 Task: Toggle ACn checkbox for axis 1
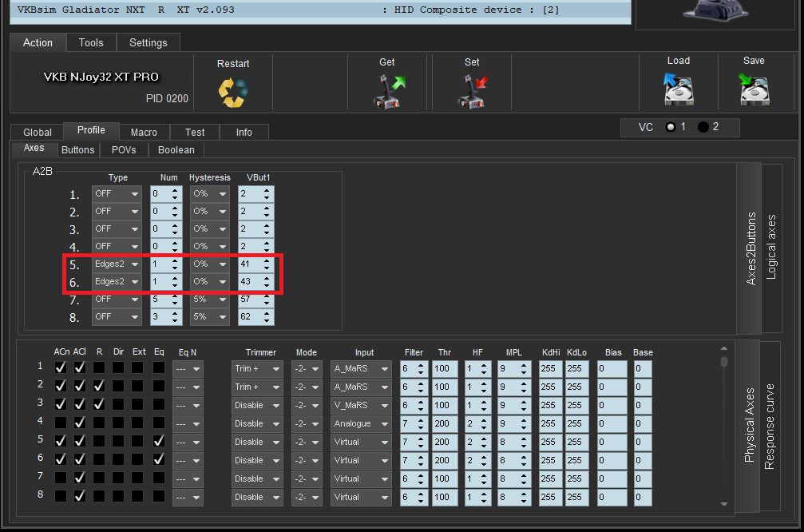[61, 367]
